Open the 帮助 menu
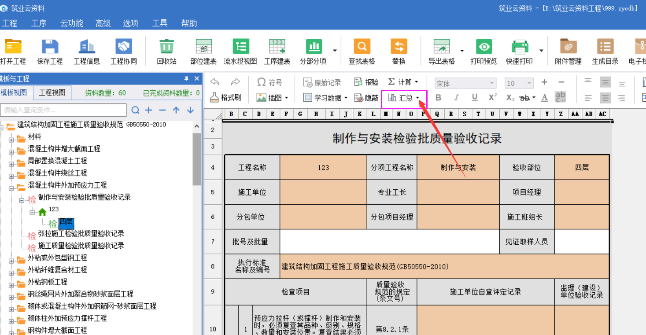The height and width of the screenshot is (335, 646). point(189,23)
